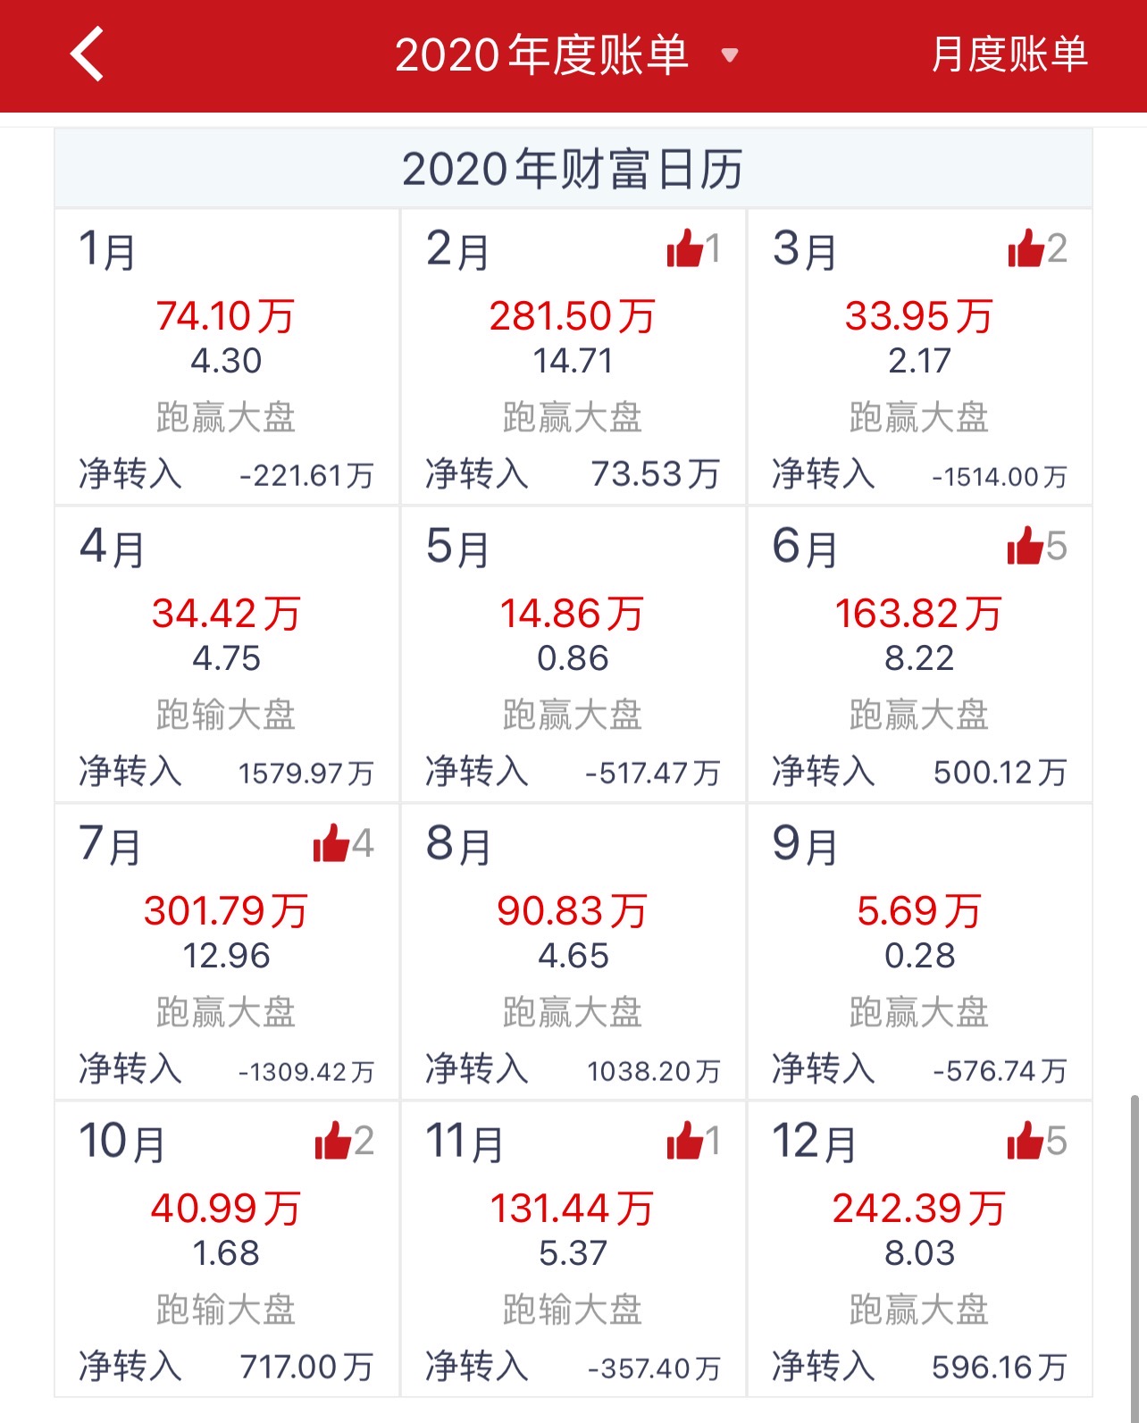Open January's 74.10万 profit entry
The image size is (1147, 1423).
tap(225, 316)
